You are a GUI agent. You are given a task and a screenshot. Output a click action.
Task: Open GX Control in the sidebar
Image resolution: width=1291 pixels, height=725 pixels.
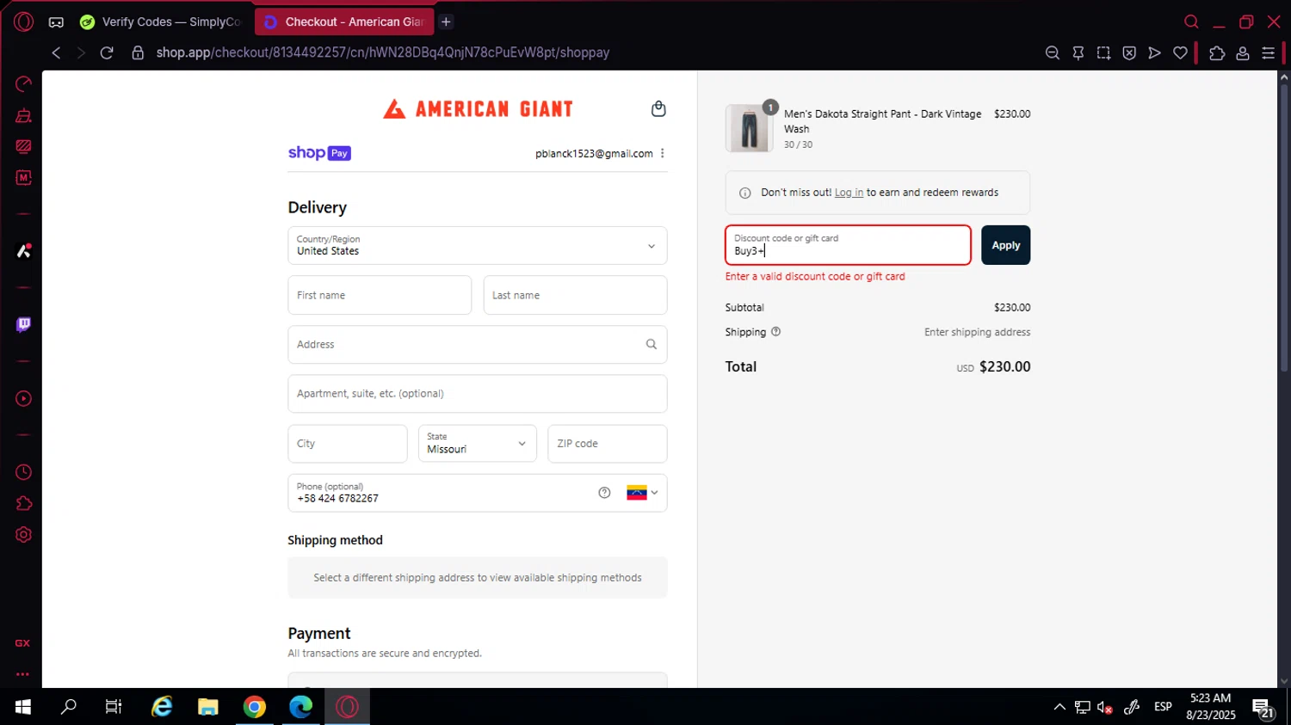pos(23,83)
